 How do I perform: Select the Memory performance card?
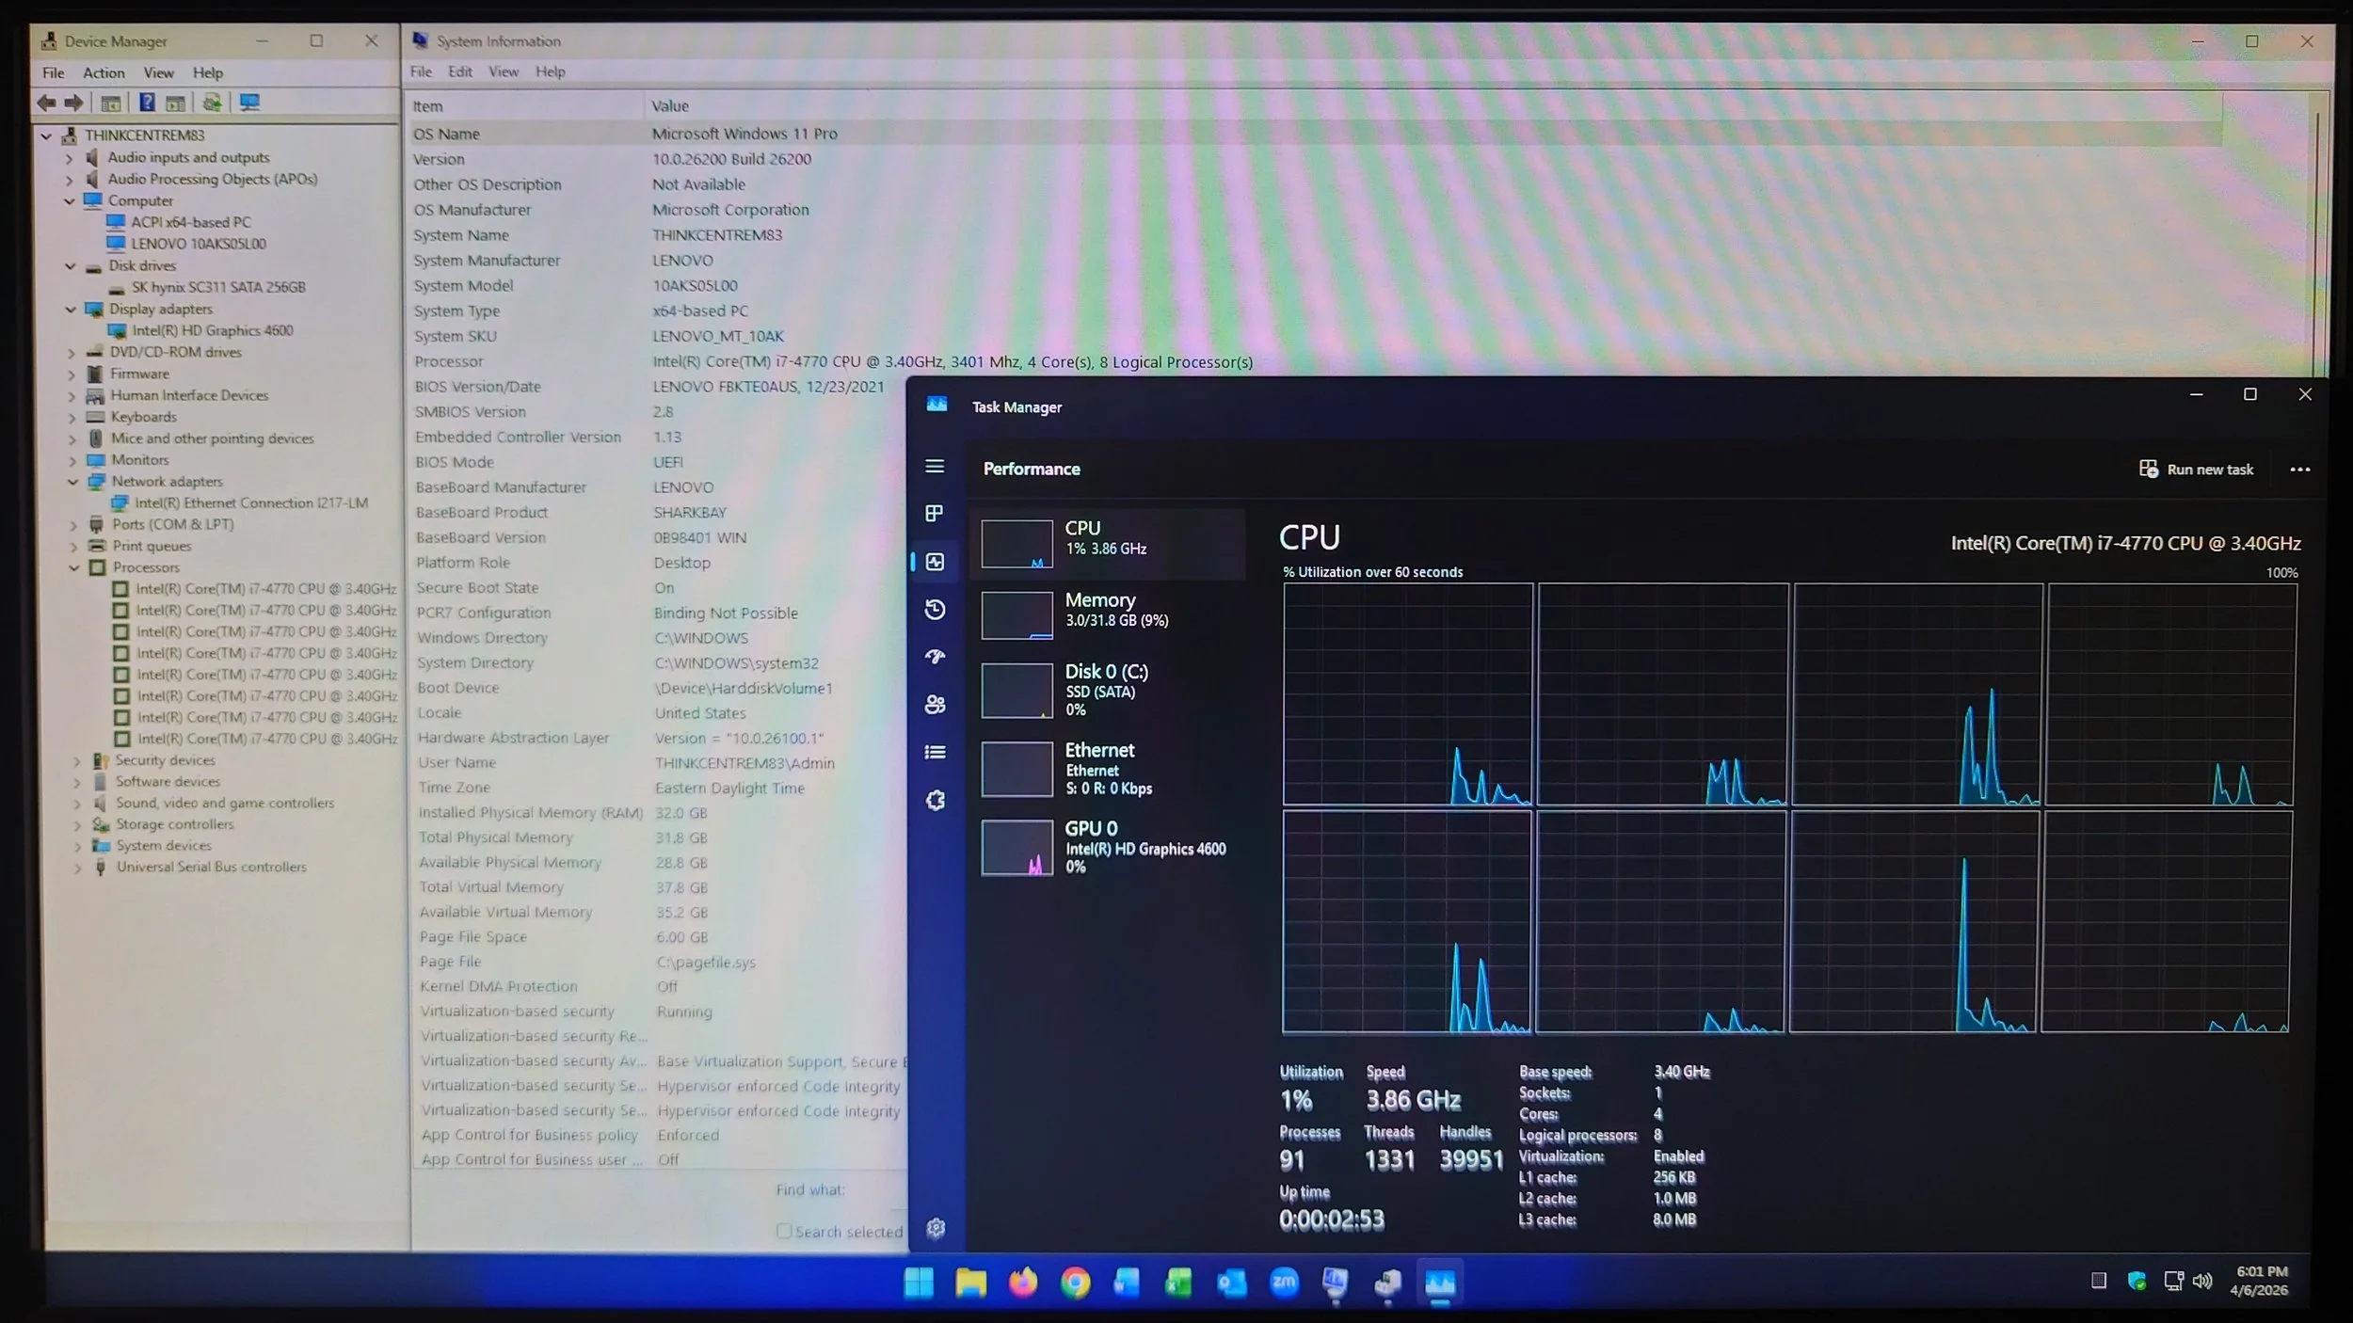[1108, 615]
